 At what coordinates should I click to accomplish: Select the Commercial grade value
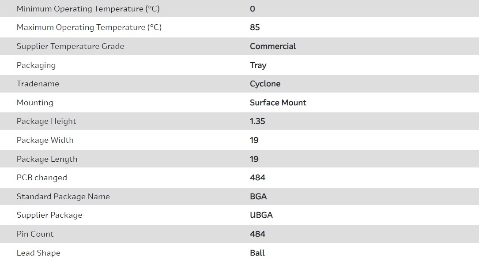tap(273, 46)
